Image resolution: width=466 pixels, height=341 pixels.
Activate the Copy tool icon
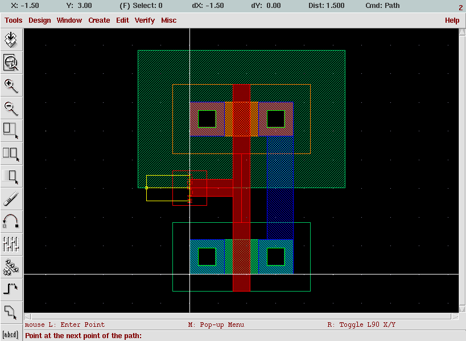[x=11, y=153]
